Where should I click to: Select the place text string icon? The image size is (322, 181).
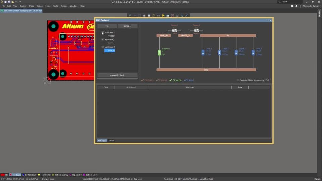pos(182,16)
